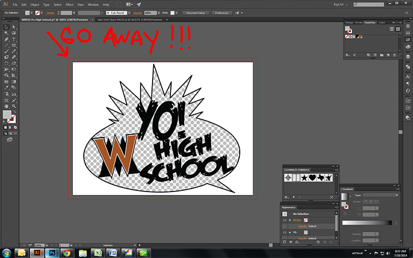Open the Object menu
This screenshot has width=413, height=258.
coord(34,5)
